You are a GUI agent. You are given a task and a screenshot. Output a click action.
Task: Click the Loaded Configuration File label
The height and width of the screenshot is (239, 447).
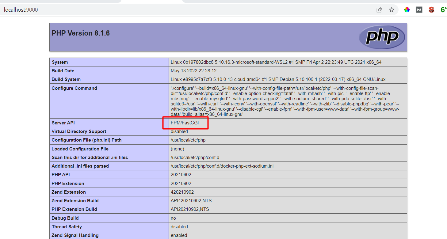pyautogui.click(x=80, y=149)
